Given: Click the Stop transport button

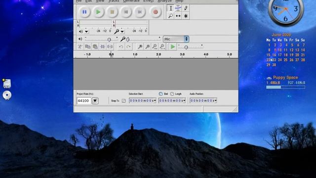Looking at the screenshot, I should [x=112, y=12].
